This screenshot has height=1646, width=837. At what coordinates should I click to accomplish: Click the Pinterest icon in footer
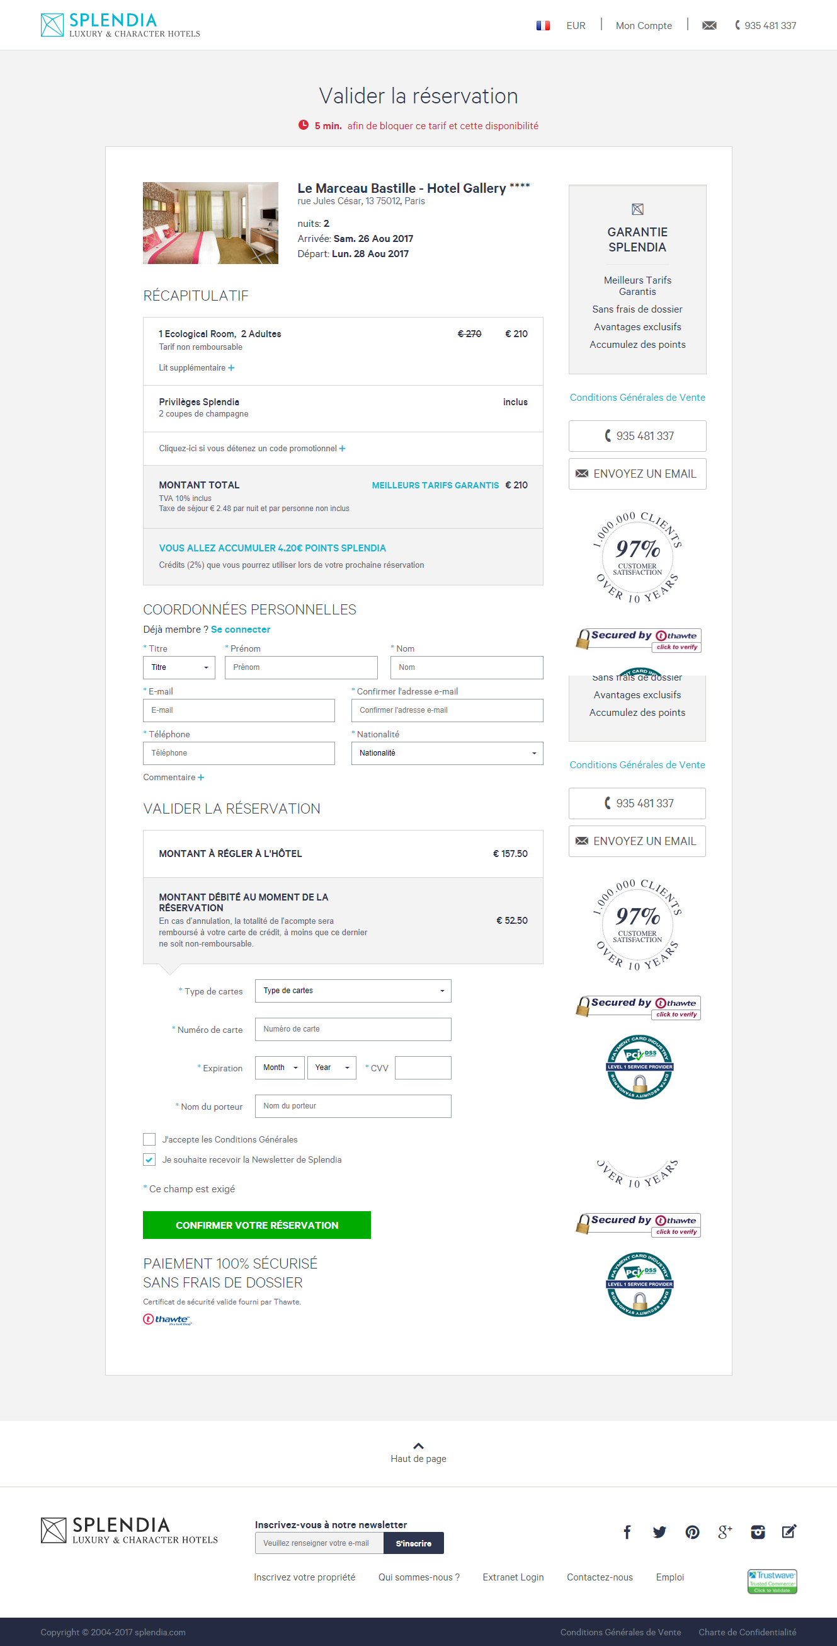click(x=692, y=1531)
